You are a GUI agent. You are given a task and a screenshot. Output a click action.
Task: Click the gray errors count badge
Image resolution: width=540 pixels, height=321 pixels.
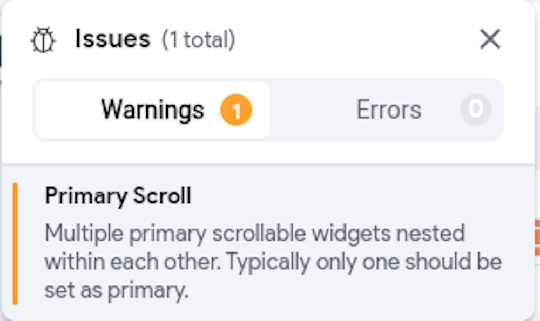[x=476, y=110]
